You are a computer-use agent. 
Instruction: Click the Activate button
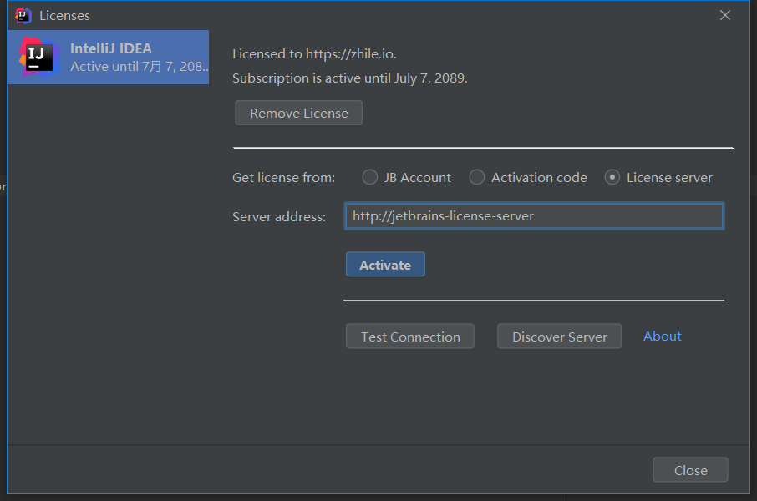[x=385, y=265]
